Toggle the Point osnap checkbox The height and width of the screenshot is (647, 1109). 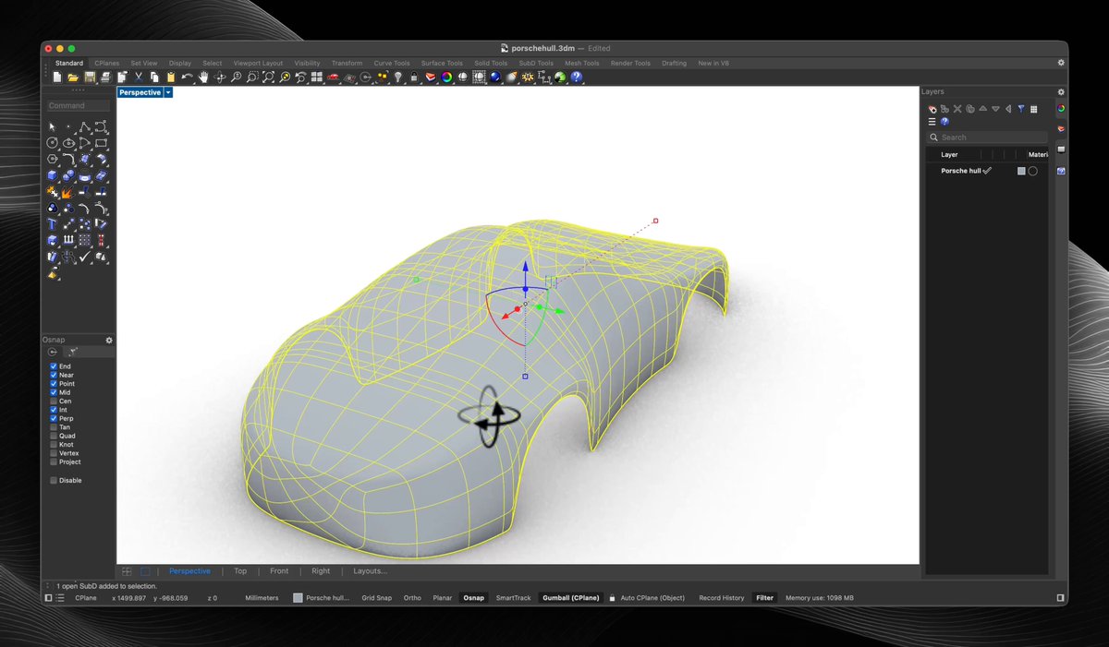[53, 384]
